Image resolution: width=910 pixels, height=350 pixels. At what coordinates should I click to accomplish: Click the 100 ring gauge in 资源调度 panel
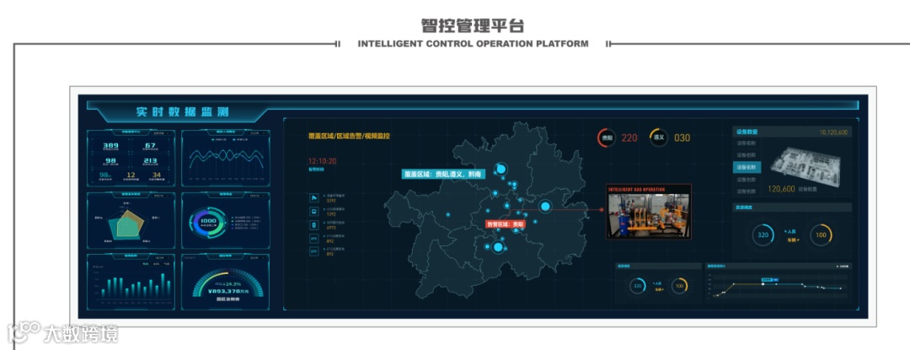click(x=821, y=235)
